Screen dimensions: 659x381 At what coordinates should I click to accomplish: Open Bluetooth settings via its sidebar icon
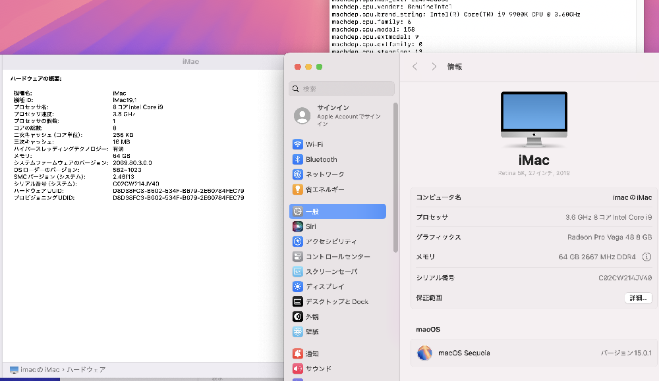point(298,159)
